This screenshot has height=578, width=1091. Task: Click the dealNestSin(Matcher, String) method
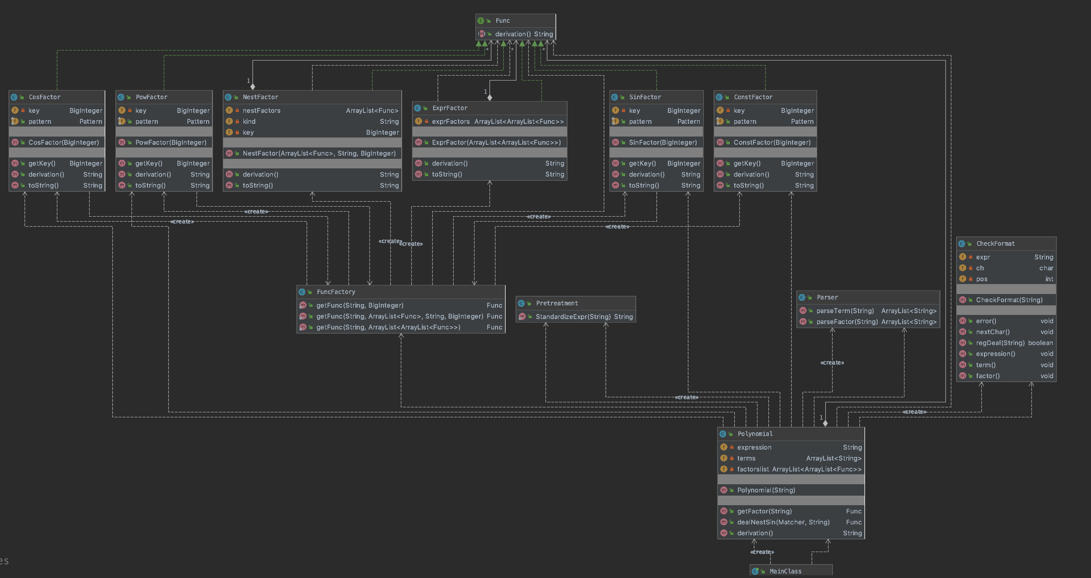click(x=783, y=522)
